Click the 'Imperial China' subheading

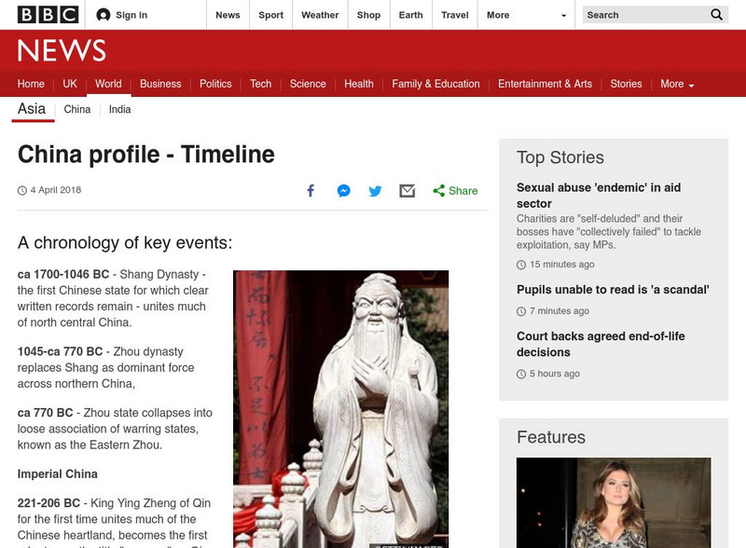pyautogui.click(x=58, y=473)
